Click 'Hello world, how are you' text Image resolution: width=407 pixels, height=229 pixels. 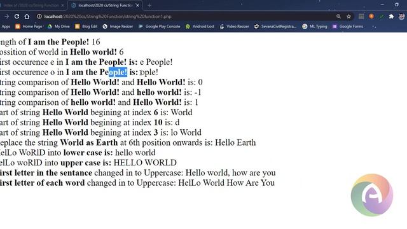230,172
